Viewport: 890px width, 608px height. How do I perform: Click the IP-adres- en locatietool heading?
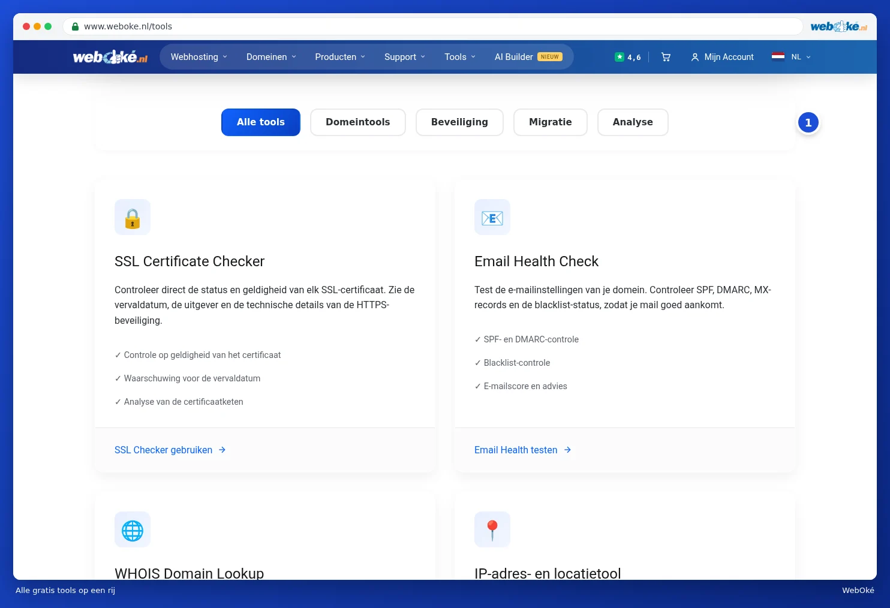(x=548, y=573)
